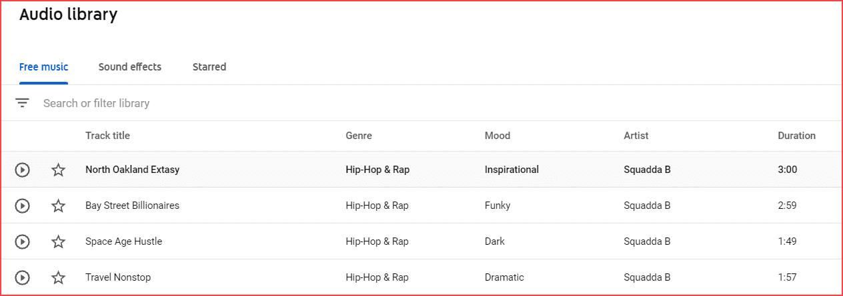This screenshot has height=296, width=843.
Task: Switch to the Sound effects tab
Action: 130,67
